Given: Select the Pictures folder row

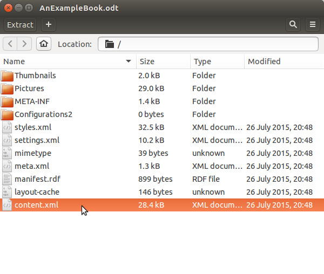Looking at the screenshot, I should [162, 88].
